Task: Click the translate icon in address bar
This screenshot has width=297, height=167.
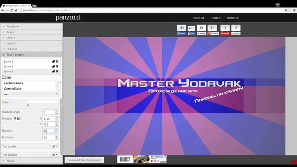Action: point(286,10)
